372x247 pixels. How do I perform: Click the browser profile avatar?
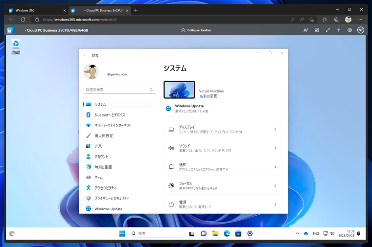(348, 20)
